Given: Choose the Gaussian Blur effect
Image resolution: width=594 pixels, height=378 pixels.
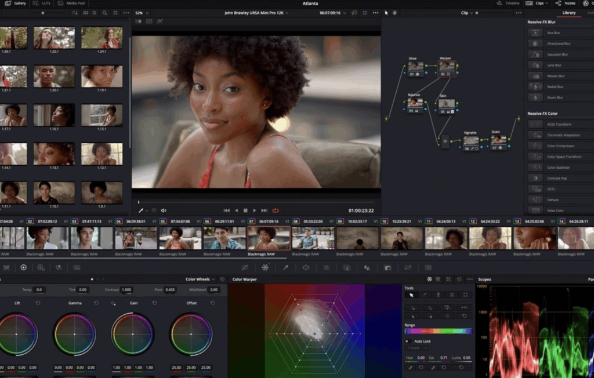Looking at the screenshot, I should click(561, 54).
